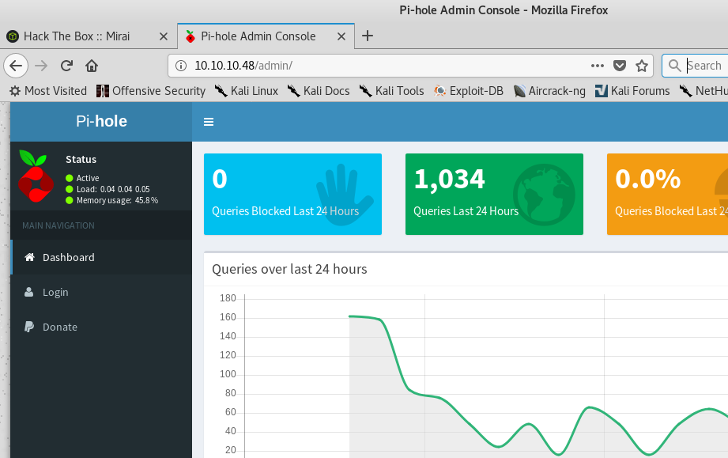728x458 pixels.
Task: Switch to Hack The Box :: Mirai tab
Action: coord(77,36)
